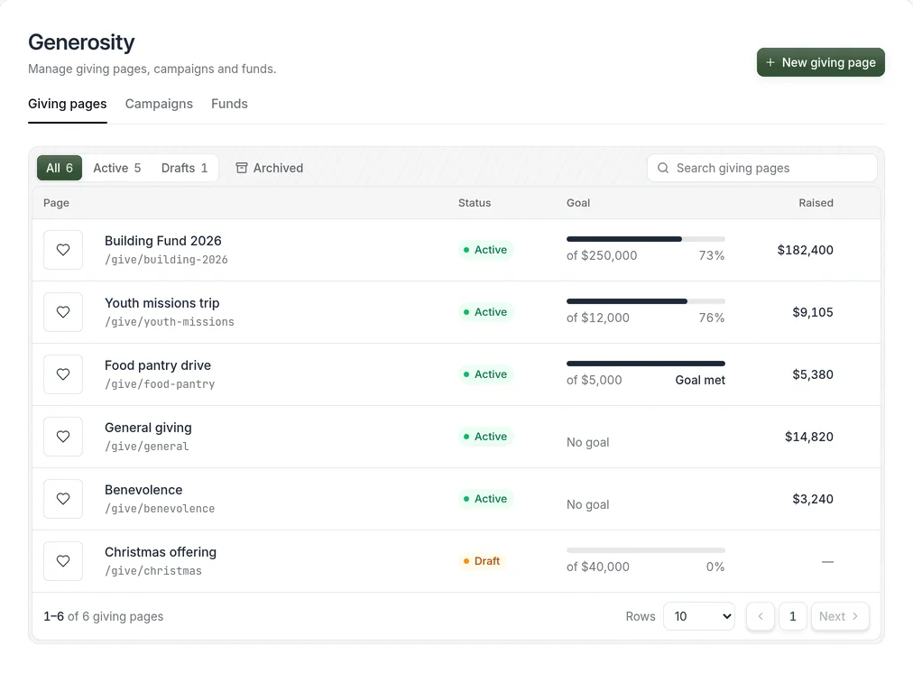Image resolution: width=913 pixels, height=673 pixels.
Task: Open the Christmas offering page title
Action: pyautogui.click(x=160, y=552)
